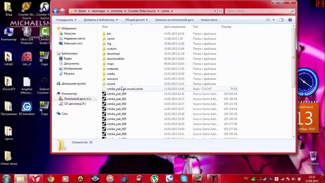The image size is (325, 183).
Task: Select Домашняя группа in navigation pane
Action: pyautogui.click(x=73, y=83)
